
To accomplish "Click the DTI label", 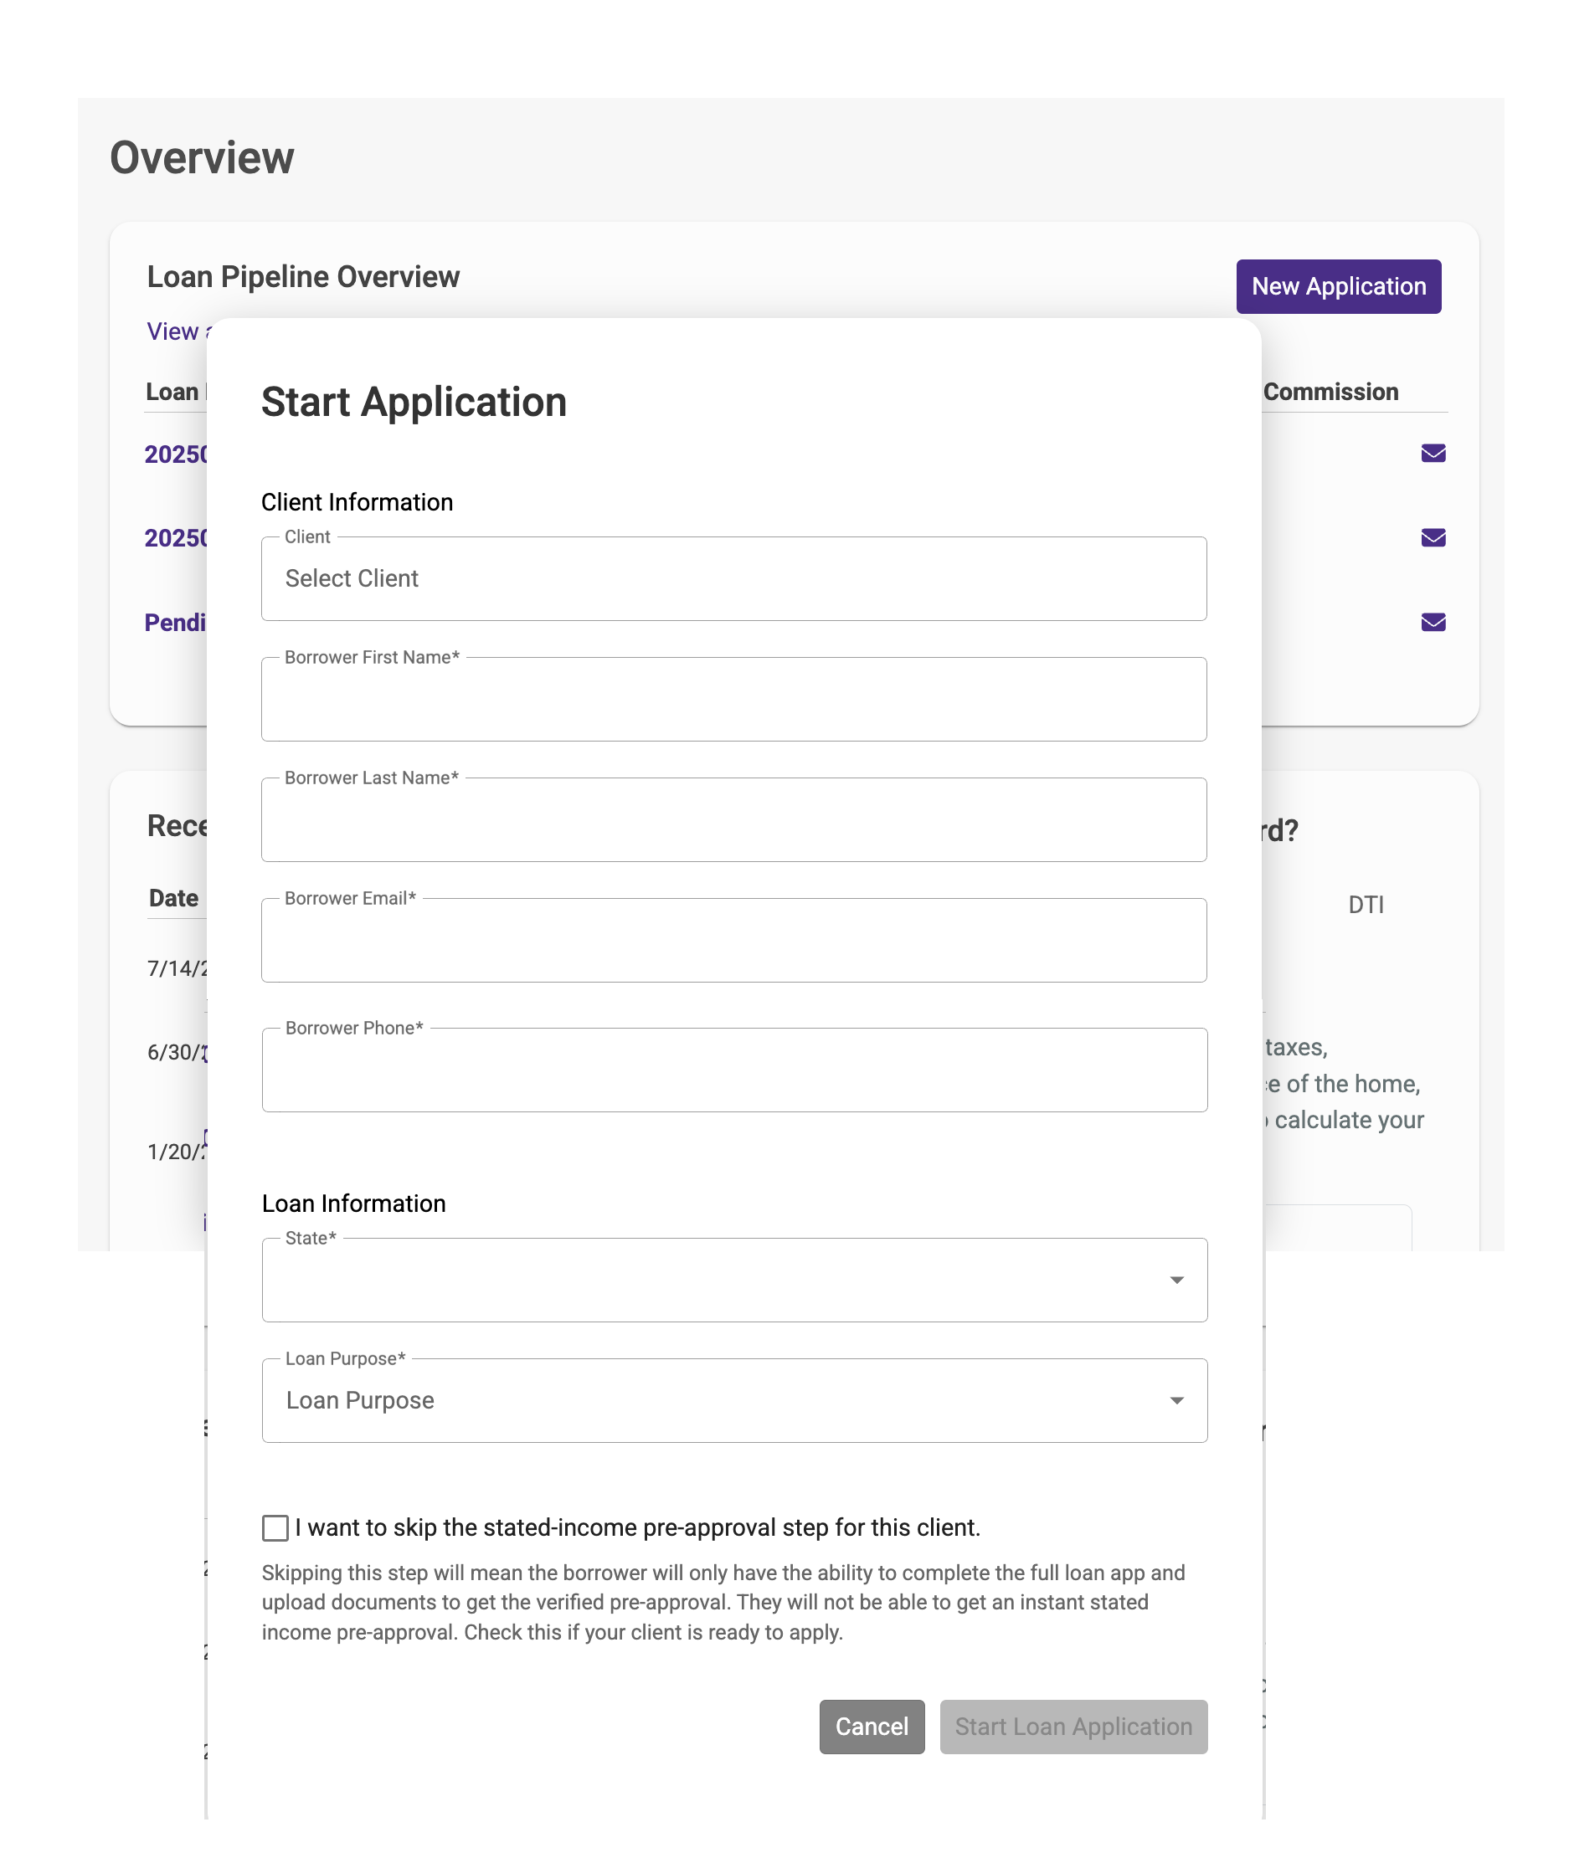I will pyautogui.click(x=1366, y=905).
